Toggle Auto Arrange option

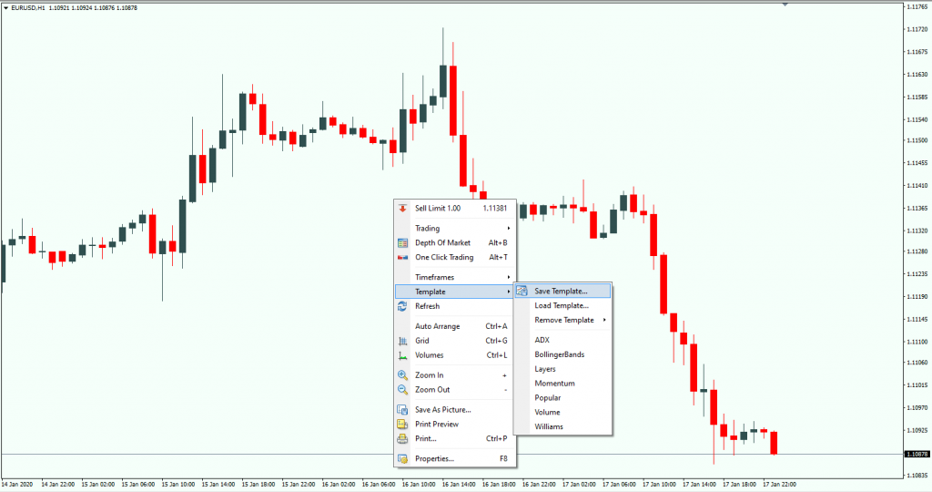click(437, 326)
